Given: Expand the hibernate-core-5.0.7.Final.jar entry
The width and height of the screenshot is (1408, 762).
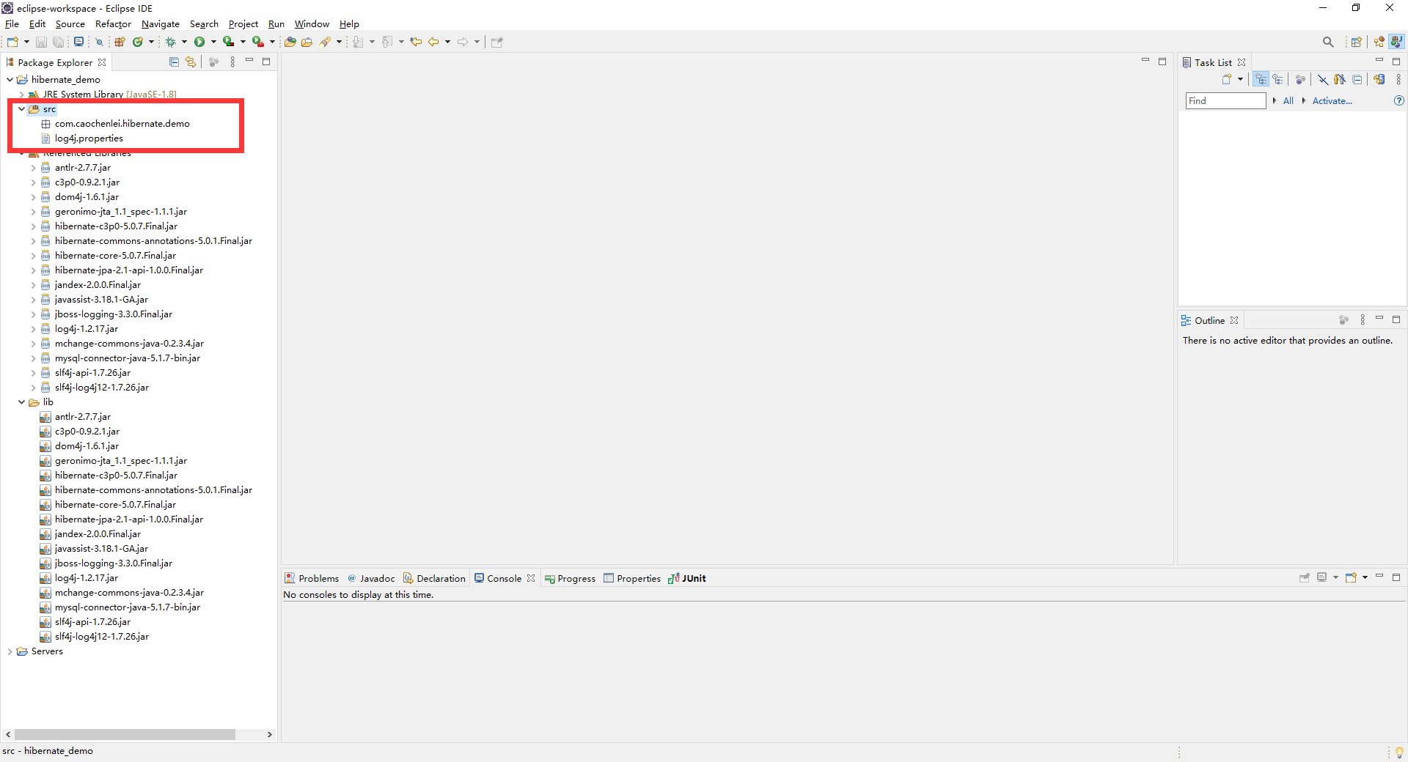Looking at the screenshot, I should click(x=33, y=255).
